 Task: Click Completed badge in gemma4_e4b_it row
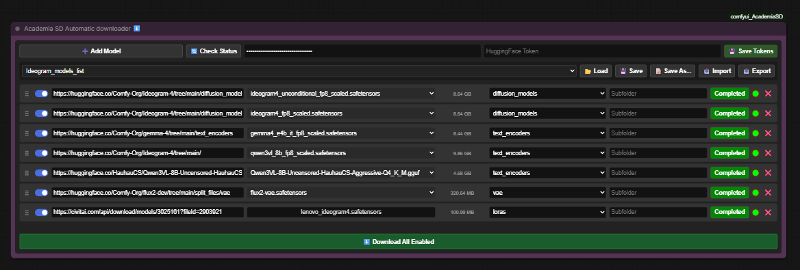(729, 133)
